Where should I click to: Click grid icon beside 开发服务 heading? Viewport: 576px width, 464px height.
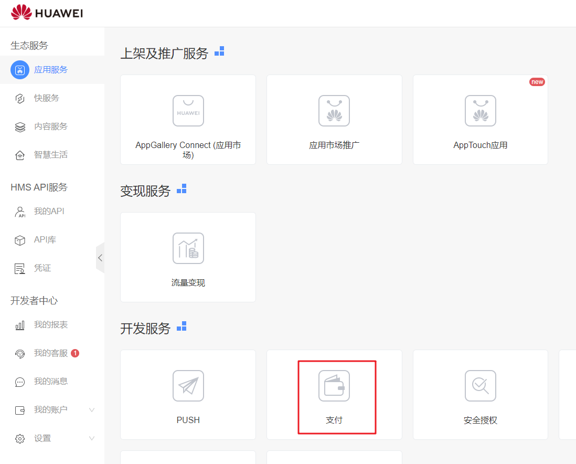(x=182, y=326)
